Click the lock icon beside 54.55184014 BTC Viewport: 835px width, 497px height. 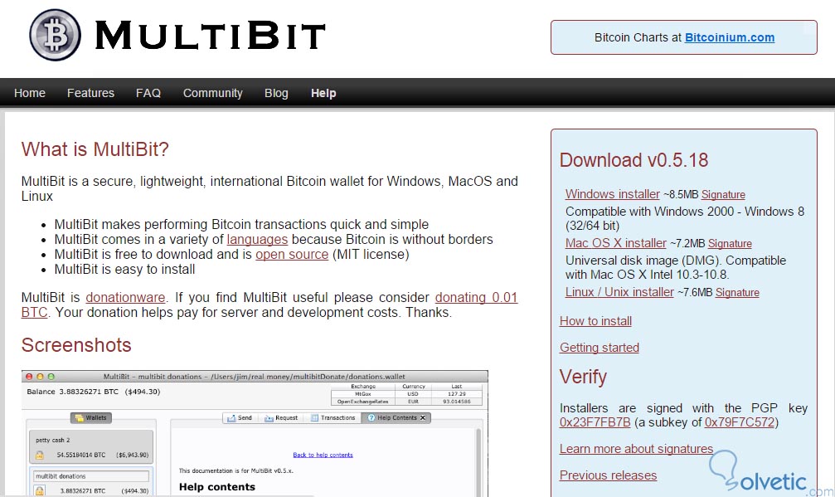coord(40,455)
